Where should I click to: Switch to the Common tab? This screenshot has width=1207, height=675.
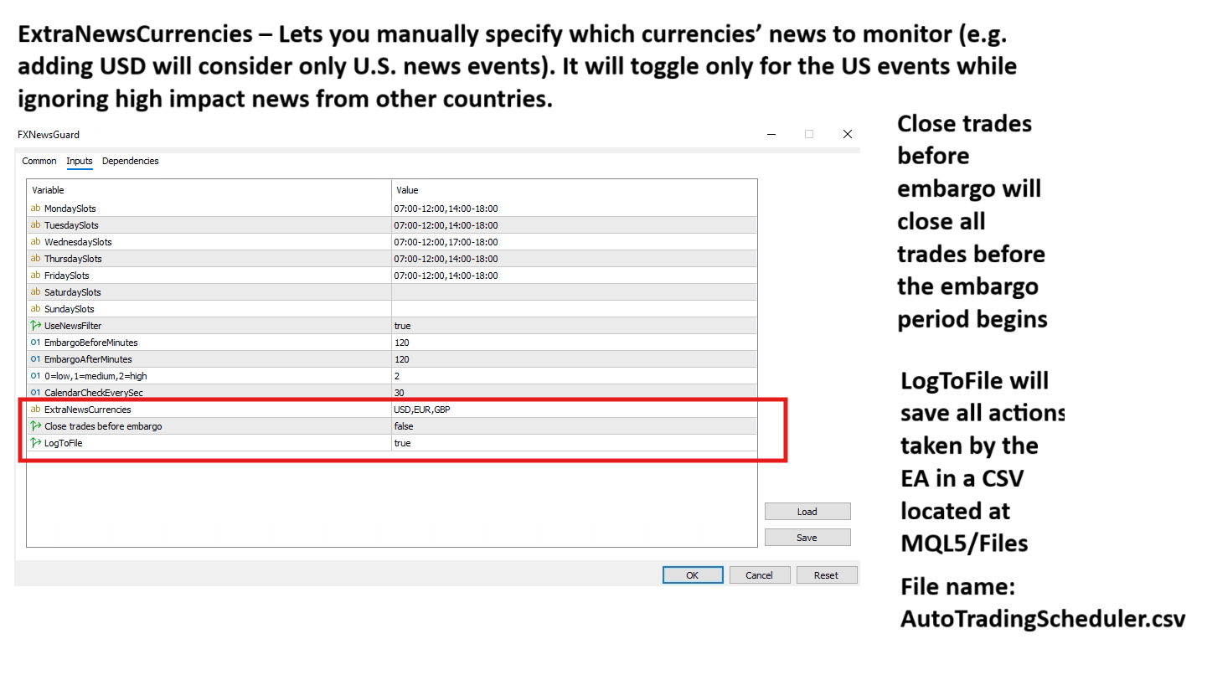(39, 161)
